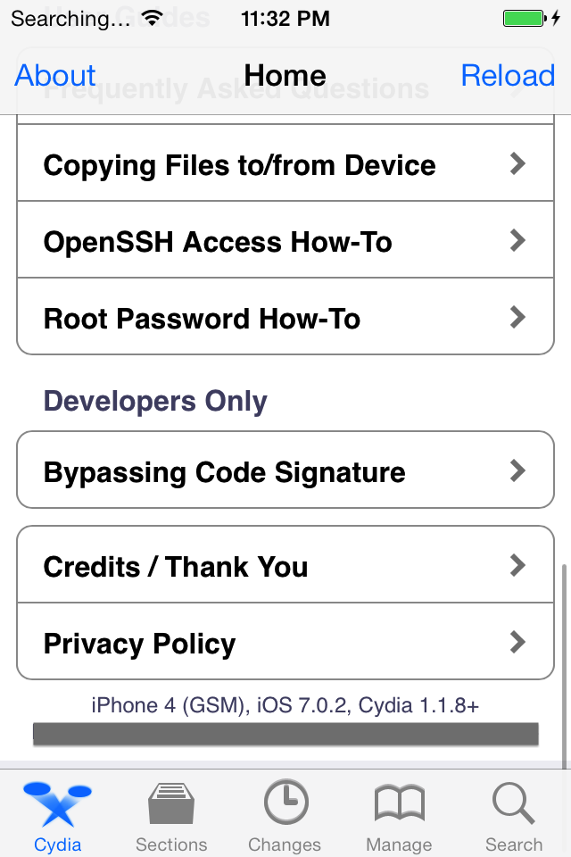Expand chevron for Copying Files to/from Device
This screenshot has height=857, width=571.
tap(517, 163)
